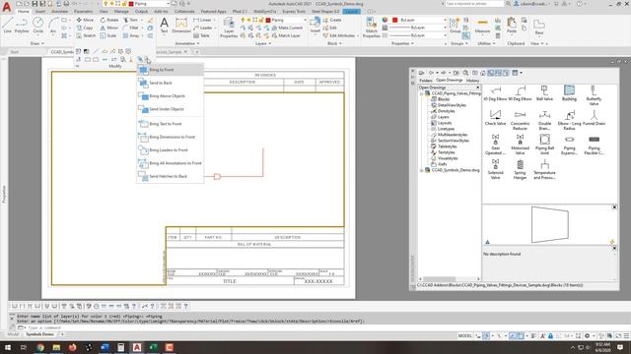Select the Spring Hanger block

point(520,169)
